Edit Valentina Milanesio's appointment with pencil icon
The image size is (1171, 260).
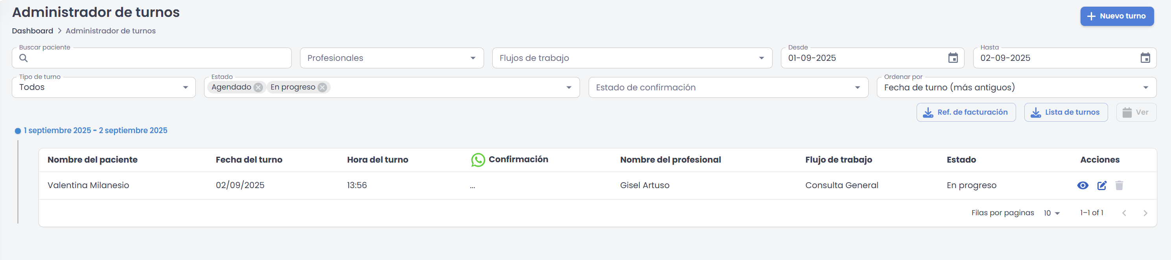[x=1101, y=185]
